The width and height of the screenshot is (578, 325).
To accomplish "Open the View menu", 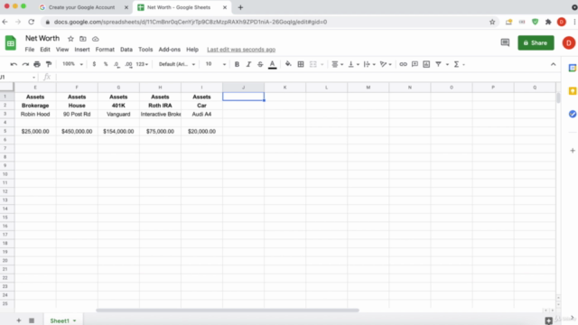I will tap(62, 50).
